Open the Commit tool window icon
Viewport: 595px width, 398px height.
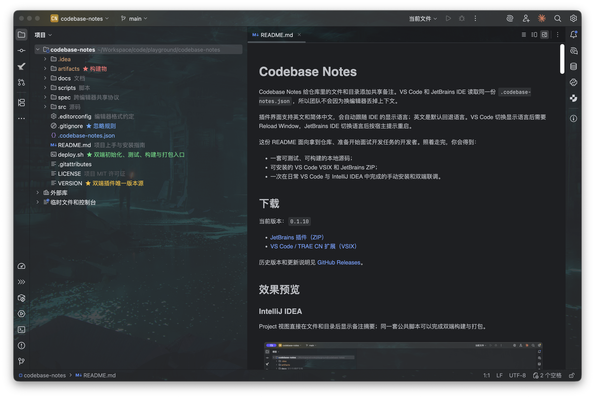[21, 51]
